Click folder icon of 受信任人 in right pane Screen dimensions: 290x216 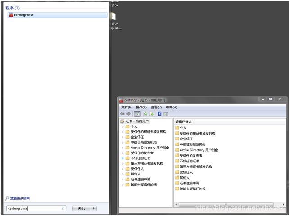pos(177,172)
